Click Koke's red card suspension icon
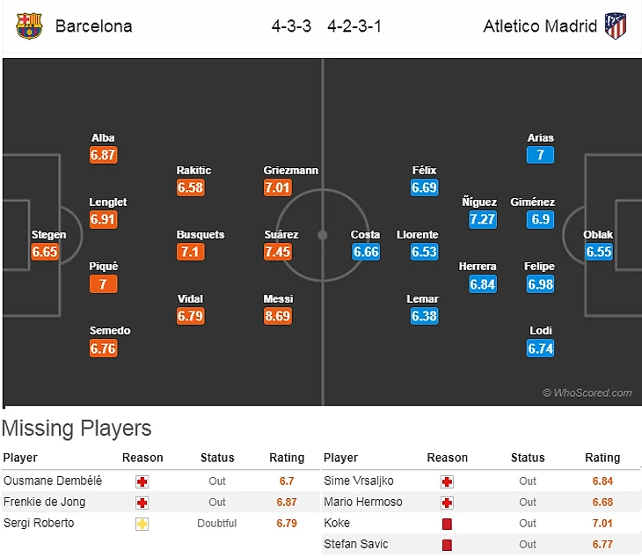This screenshot has height=558, width=642. coord(447,524)
